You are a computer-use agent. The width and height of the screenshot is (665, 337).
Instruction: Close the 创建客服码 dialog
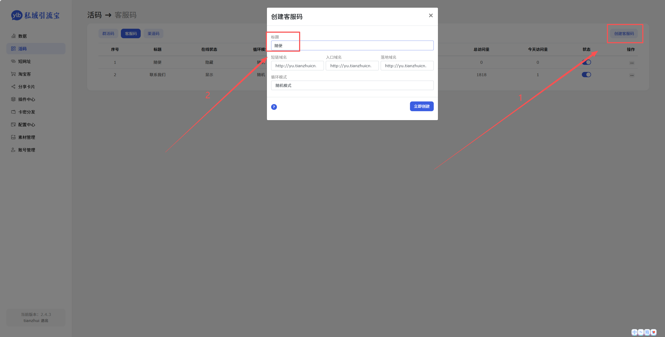pyautogui.click(x=431, y=16)
